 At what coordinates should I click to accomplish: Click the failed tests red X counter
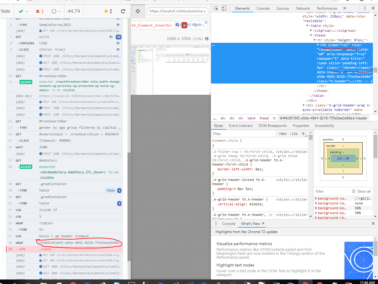click(x=40, y=11)
